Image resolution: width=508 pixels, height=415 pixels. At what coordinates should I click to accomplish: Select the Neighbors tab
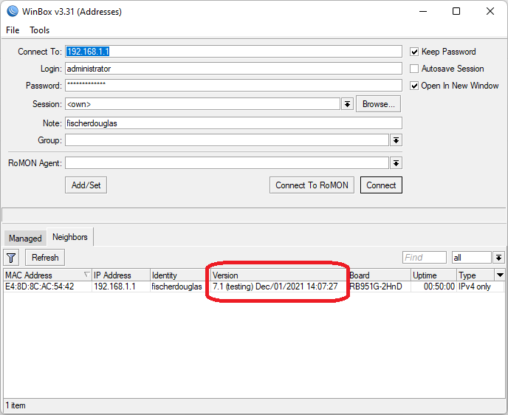click(70, 237)
